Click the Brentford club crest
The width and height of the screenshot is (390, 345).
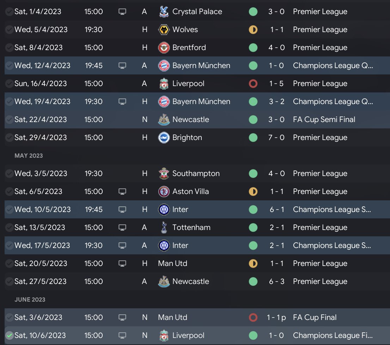pyautogui.click(x=164, y=48)
